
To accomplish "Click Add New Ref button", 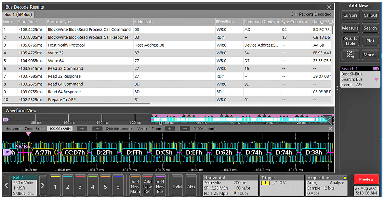I will point(147,185).
